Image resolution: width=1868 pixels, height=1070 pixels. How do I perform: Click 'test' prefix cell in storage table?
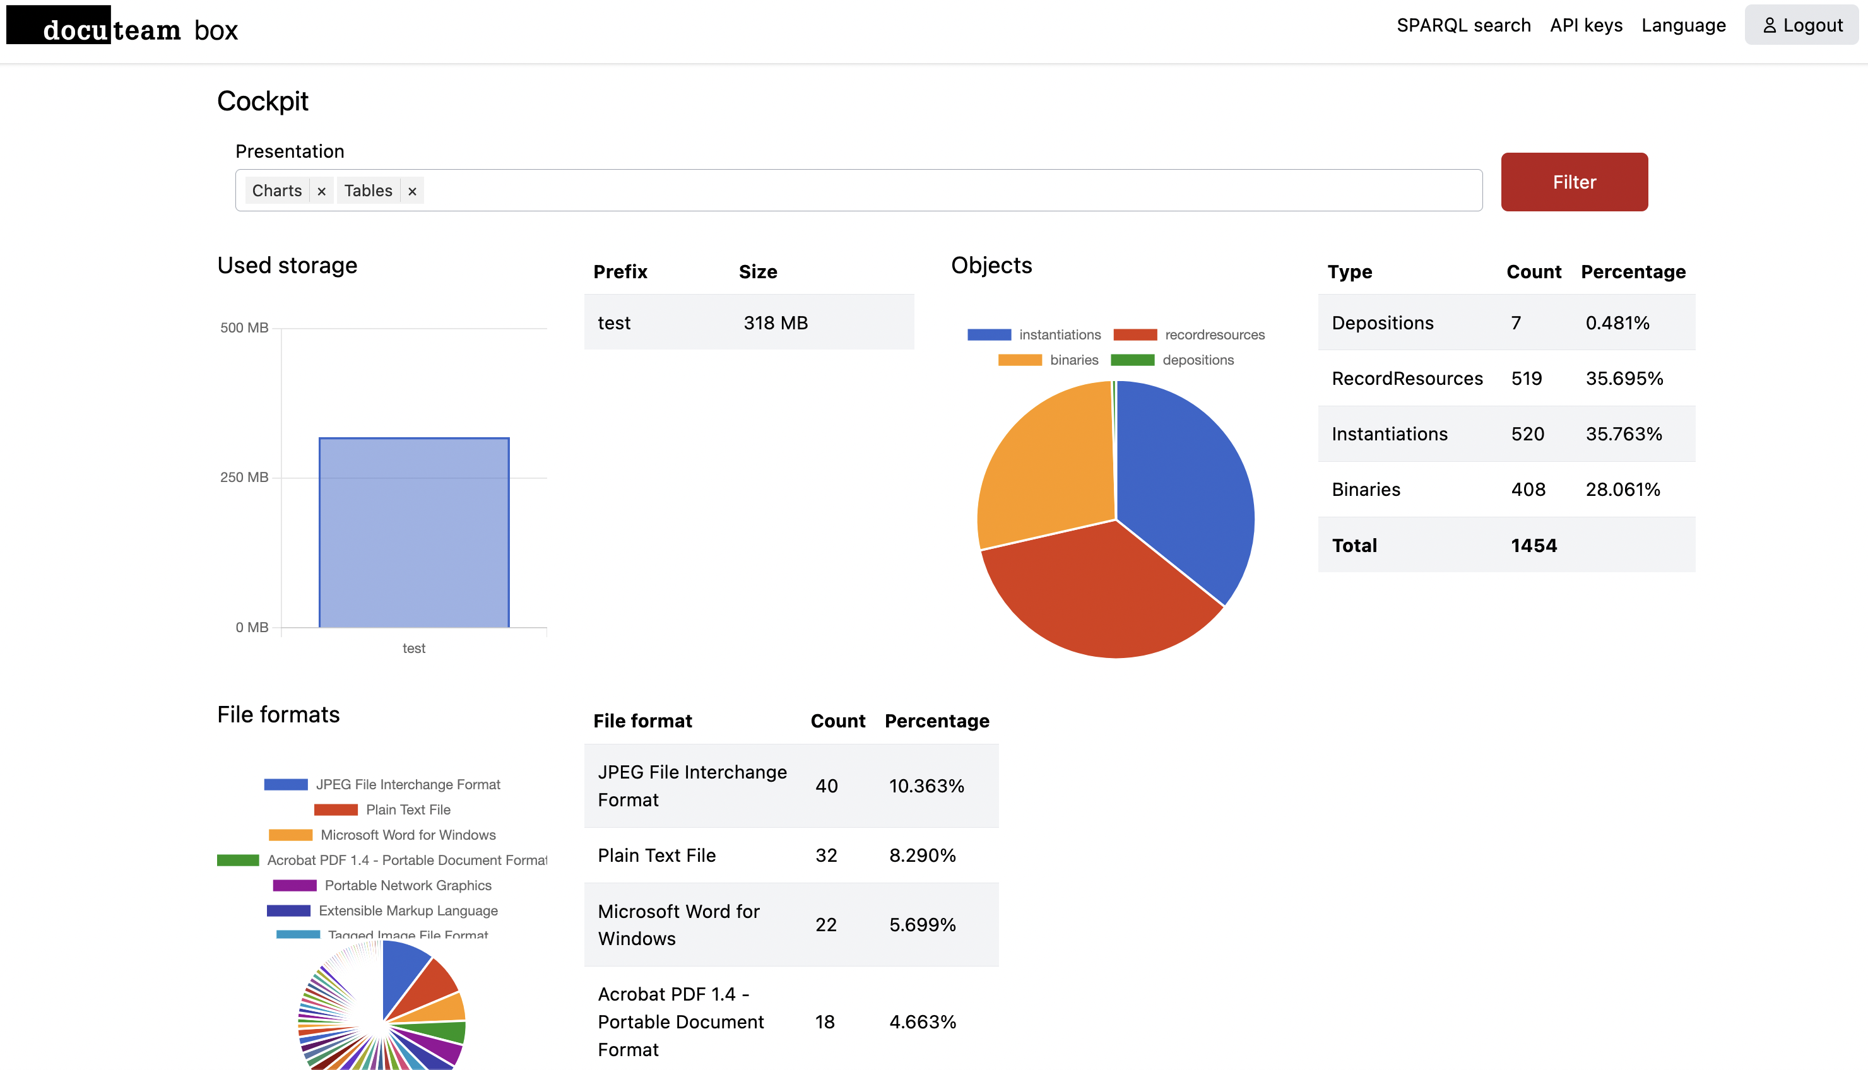614,324
